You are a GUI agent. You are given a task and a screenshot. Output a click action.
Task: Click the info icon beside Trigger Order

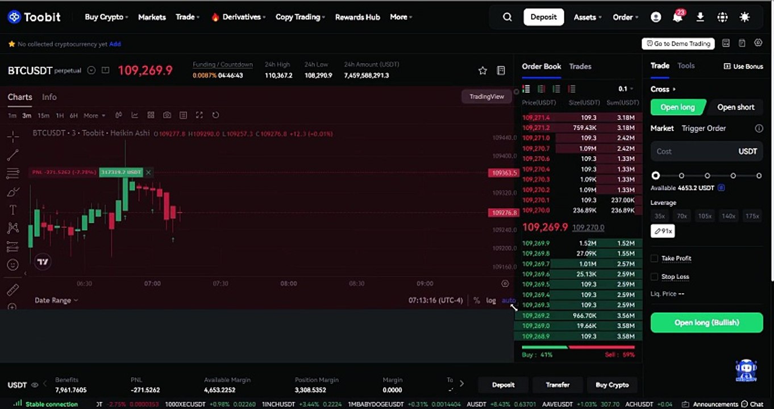point(759,128)
